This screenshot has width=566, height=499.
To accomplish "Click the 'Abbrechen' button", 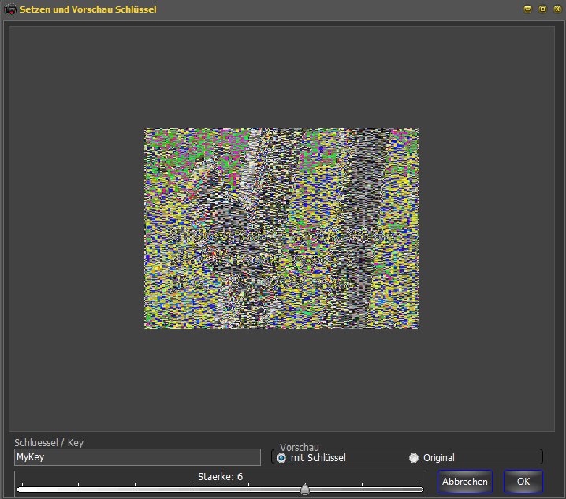I will click(x=464, y=482).
